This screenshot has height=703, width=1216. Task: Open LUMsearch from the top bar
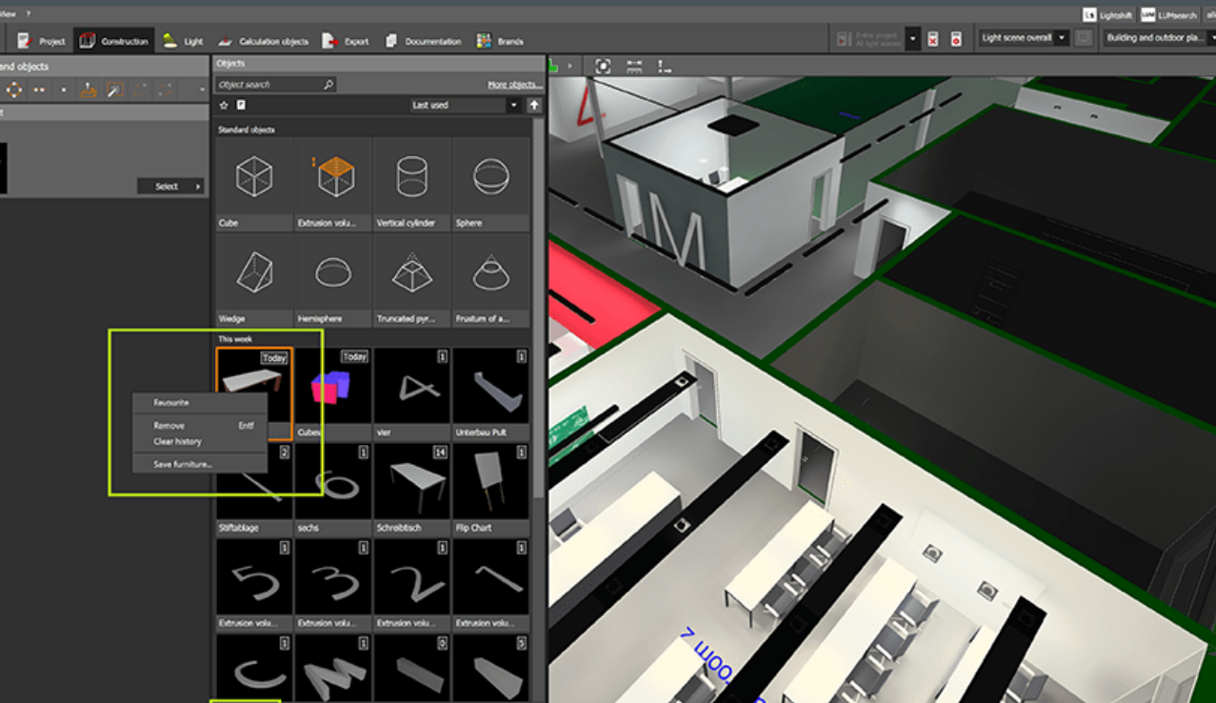(x=1168, y=14)
